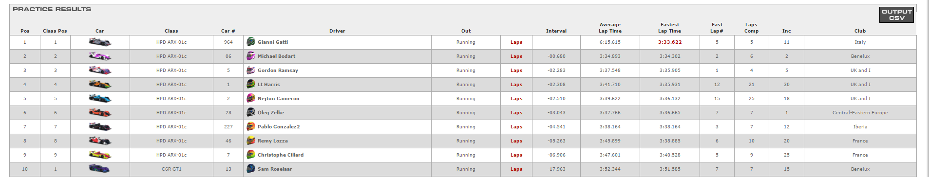929x177 pixels.
Task: Click Michael Bodart's helmet icon
Action: [x=251, y=56]
